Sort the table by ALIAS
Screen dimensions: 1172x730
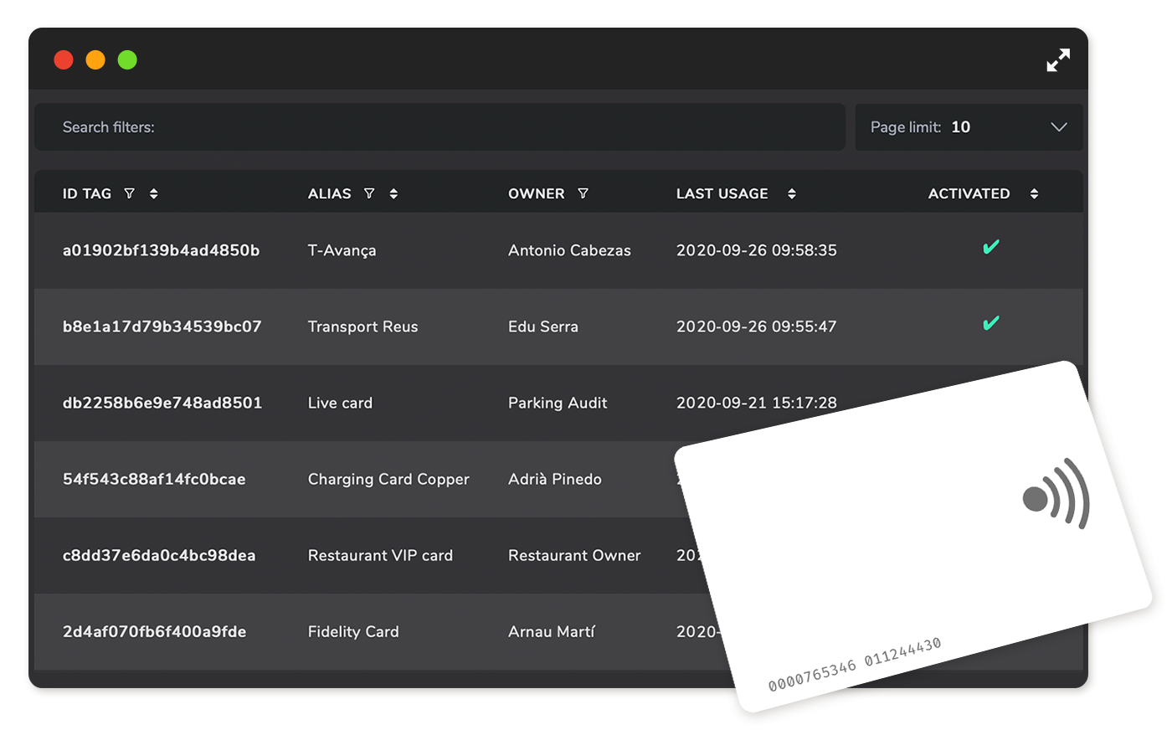tap(393, 193)
